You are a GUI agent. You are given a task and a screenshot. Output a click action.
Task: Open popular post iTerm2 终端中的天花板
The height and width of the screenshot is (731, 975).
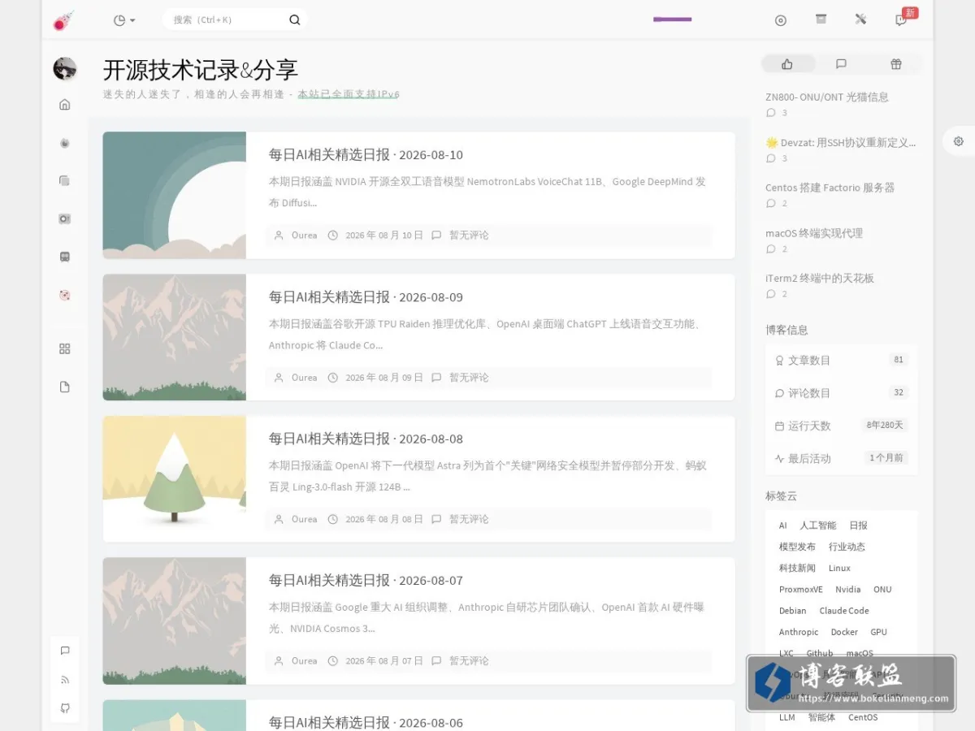pyautogui.click(x=820, y=278)
